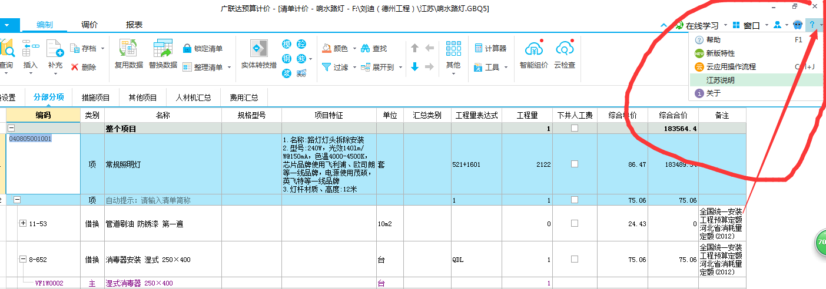
Task: Toggle 下井人工费 checkbox for 常规照明灯 row
Action: point(575,164)
